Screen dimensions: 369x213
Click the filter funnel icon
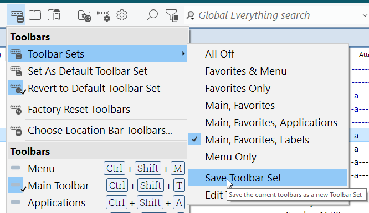(x=172, y=15)
